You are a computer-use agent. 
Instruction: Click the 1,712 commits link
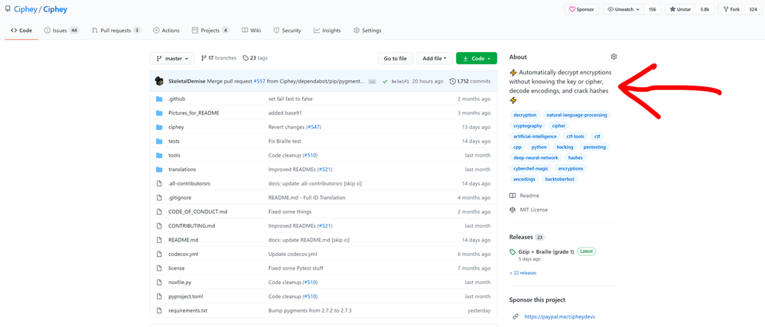click(x=470, y=82)
